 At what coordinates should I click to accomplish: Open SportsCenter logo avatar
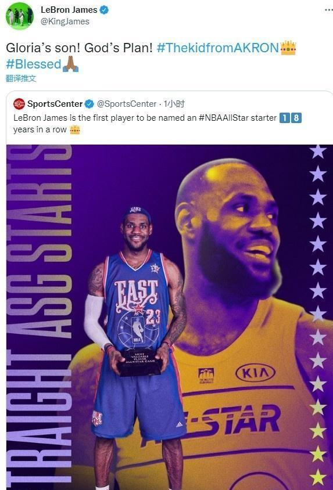pos(19,104)
